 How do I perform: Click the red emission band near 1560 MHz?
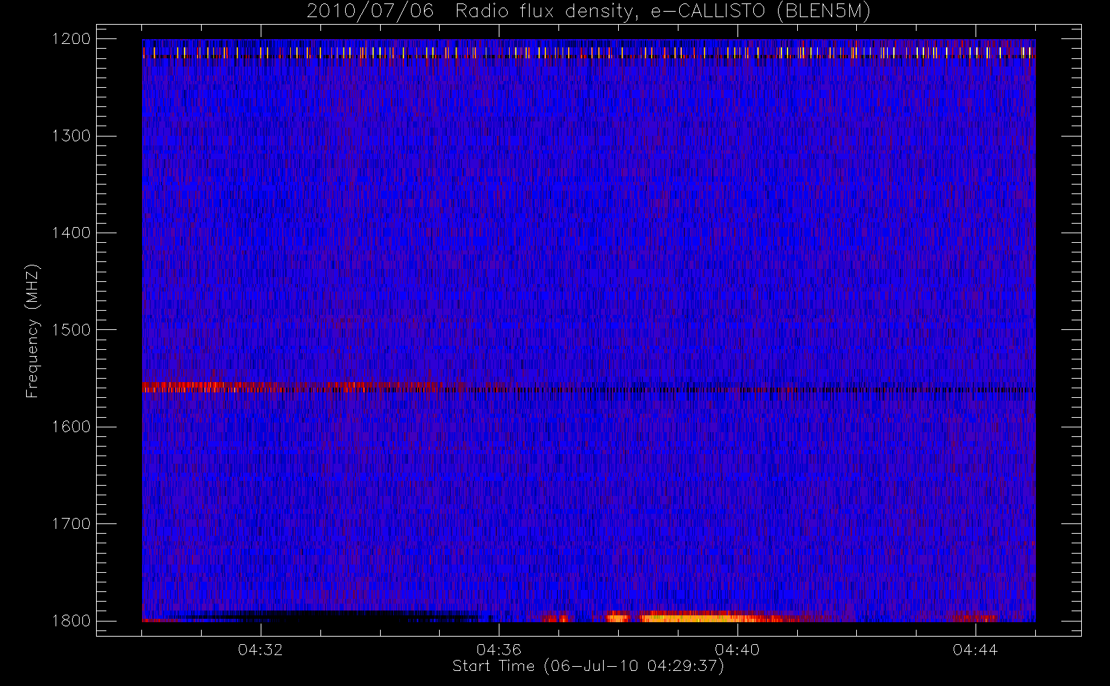coord(292,387)
